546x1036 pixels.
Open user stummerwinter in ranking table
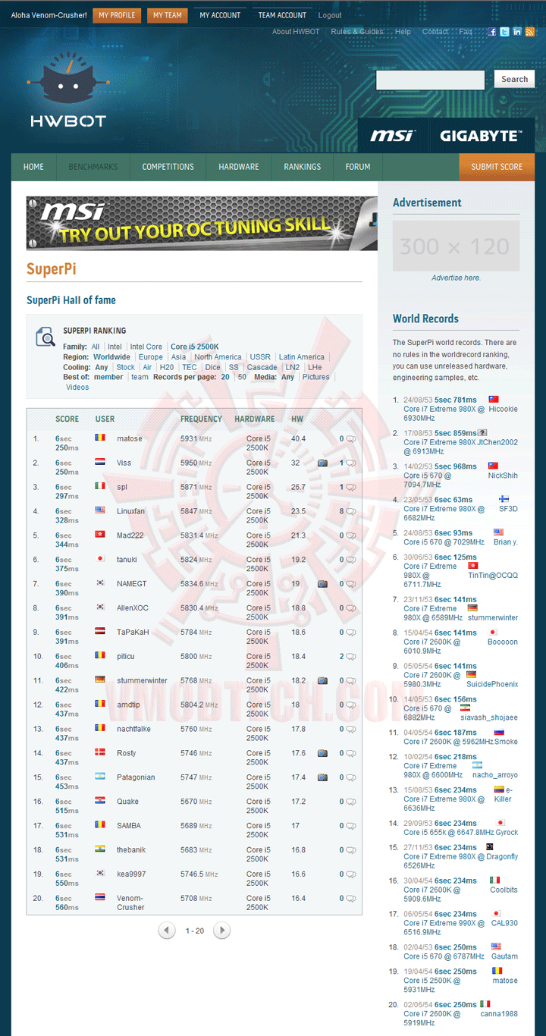click(143, 680)
